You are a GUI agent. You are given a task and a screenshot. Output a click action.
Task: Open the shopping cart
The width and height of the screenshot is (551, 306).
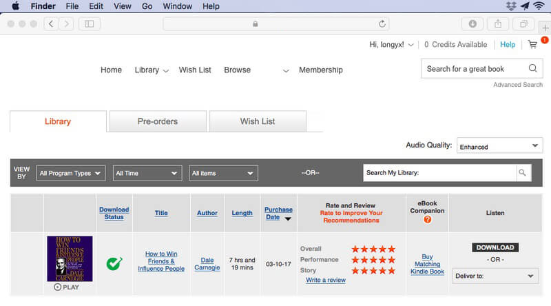point(532,45)
